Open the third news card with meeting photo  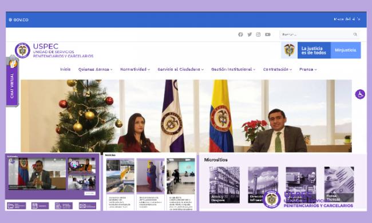(181, 184)
